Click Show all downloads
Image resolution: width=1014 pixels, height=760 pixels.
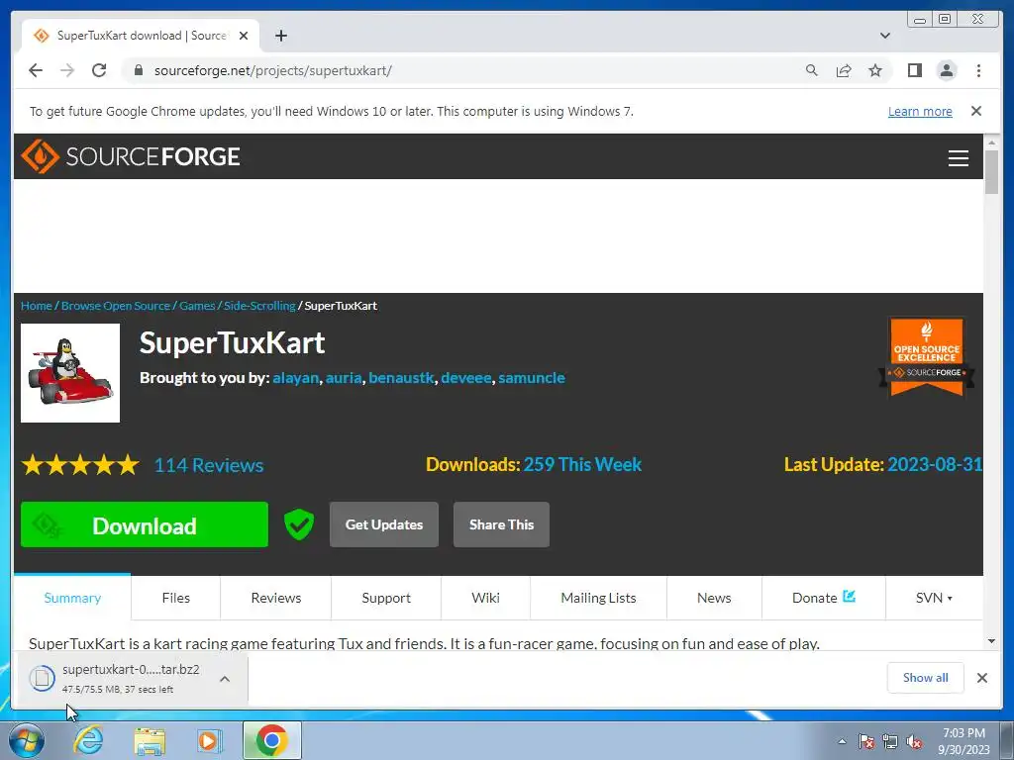click(x=926, y=677)
